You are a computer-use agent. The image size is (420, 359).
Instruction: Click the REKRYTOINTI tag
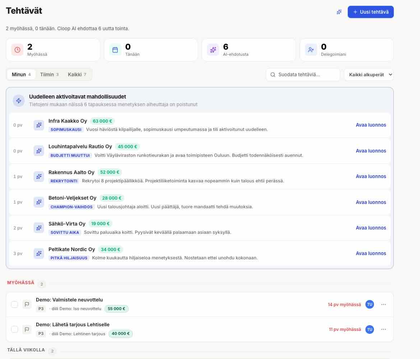pyautogui.click(x=64, y=181)
